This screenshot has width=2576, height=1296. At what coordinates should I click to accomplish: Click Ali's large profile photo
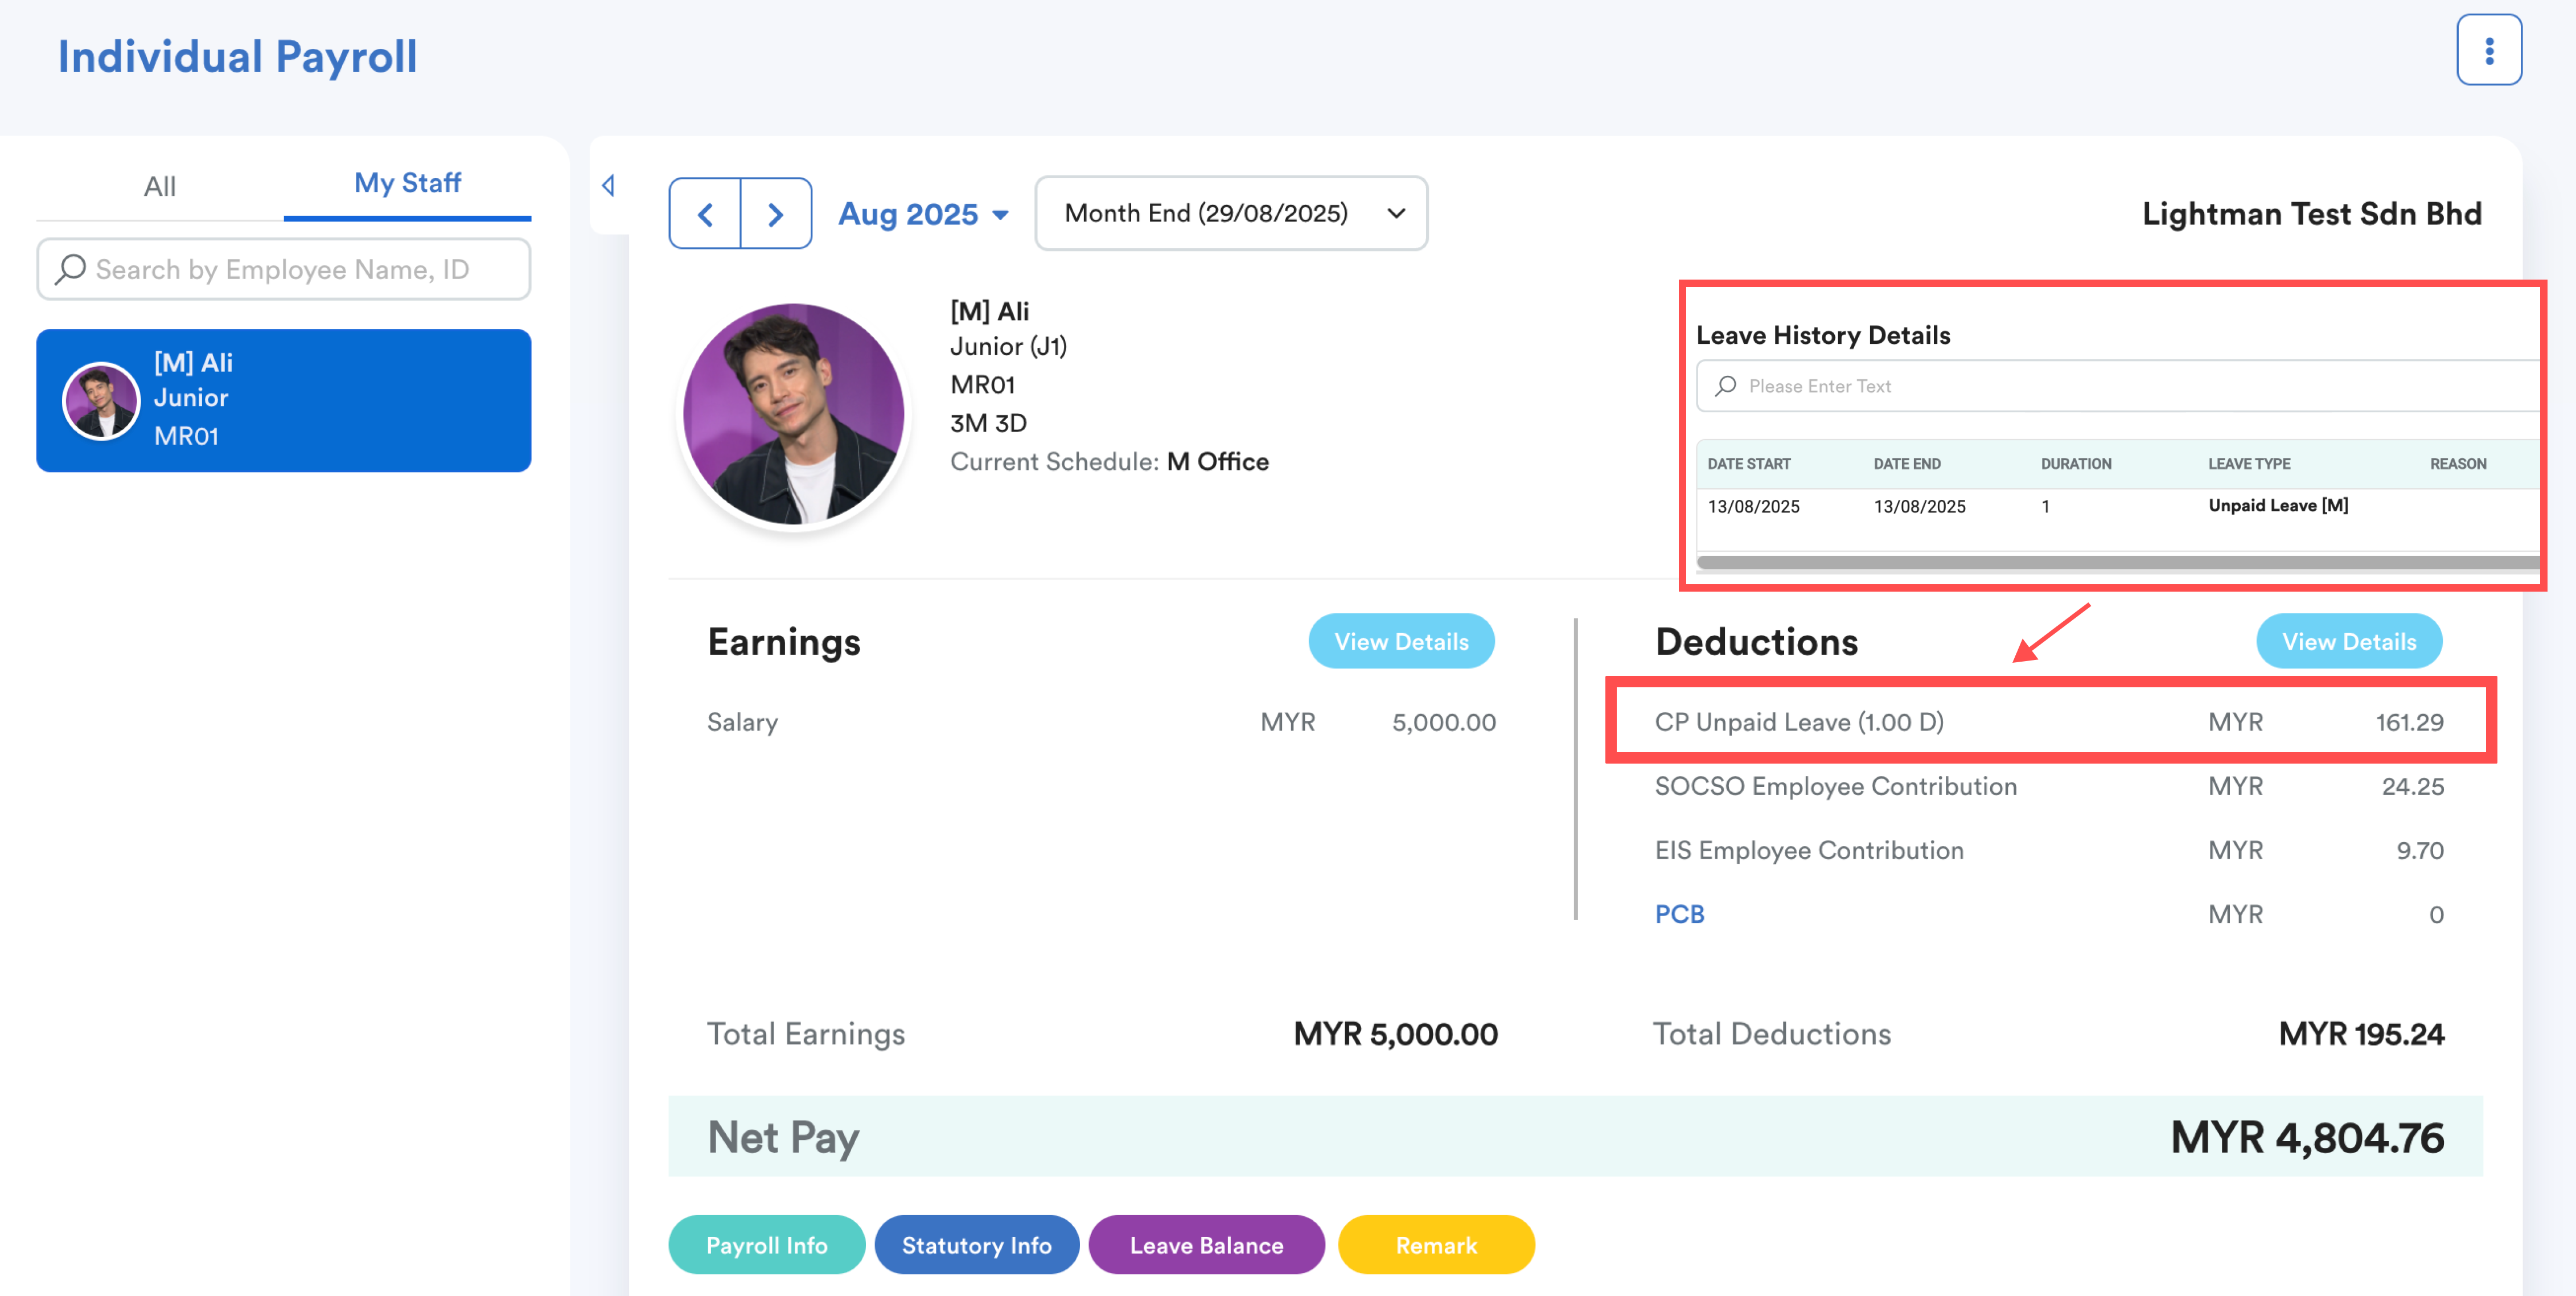pyautogui.click(x=793, y=414)
